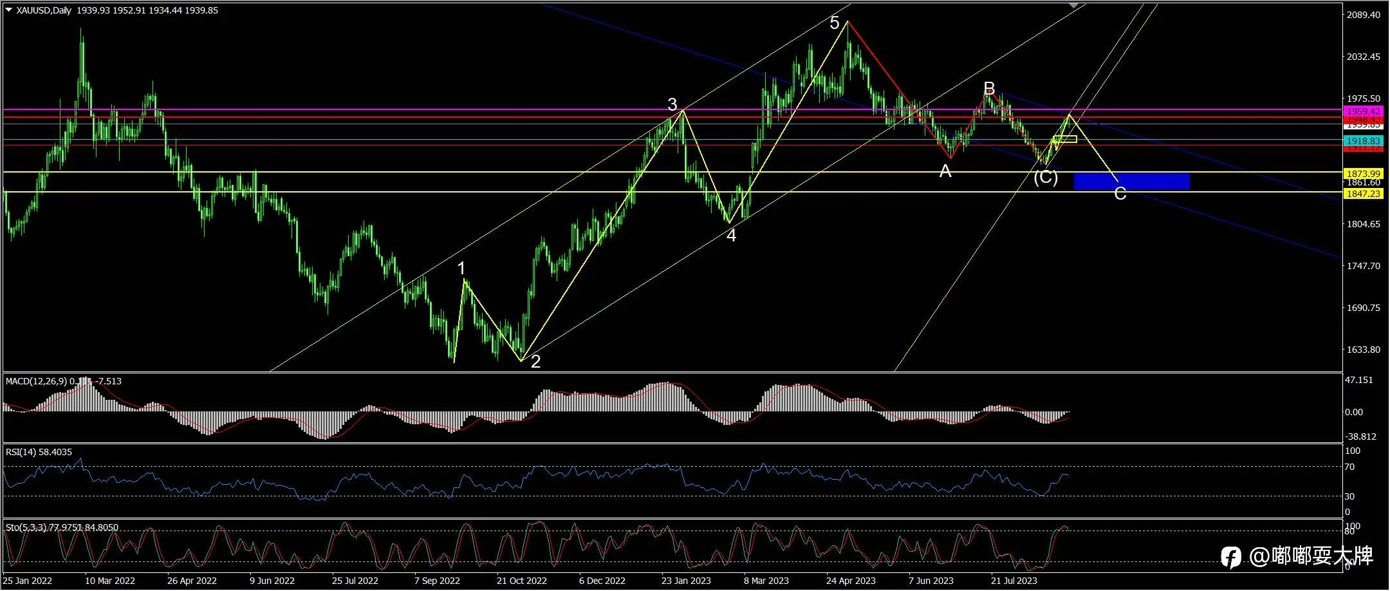The image size is (1390, 591).
Task: Click the parenthesized (C) wave label
Action: point(1046,177)
